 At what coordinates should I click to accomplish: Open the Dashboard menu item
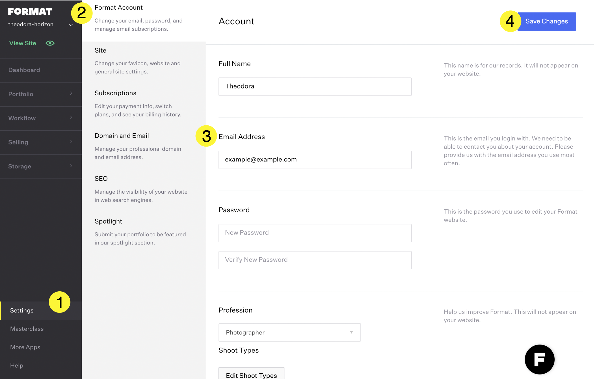(x=24, y=70)
